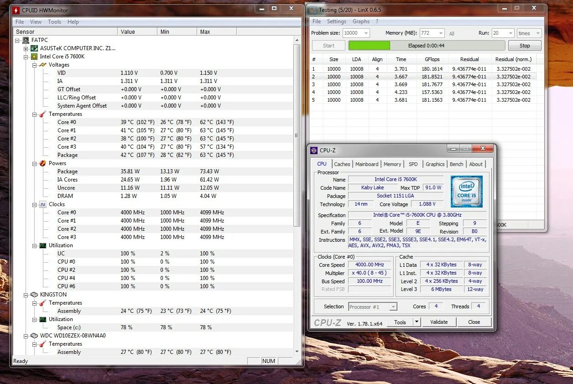Screen dimensions: 573x384
Task: Select the Core #0 clocks 4000 MHz row
Action: (153, 213)
